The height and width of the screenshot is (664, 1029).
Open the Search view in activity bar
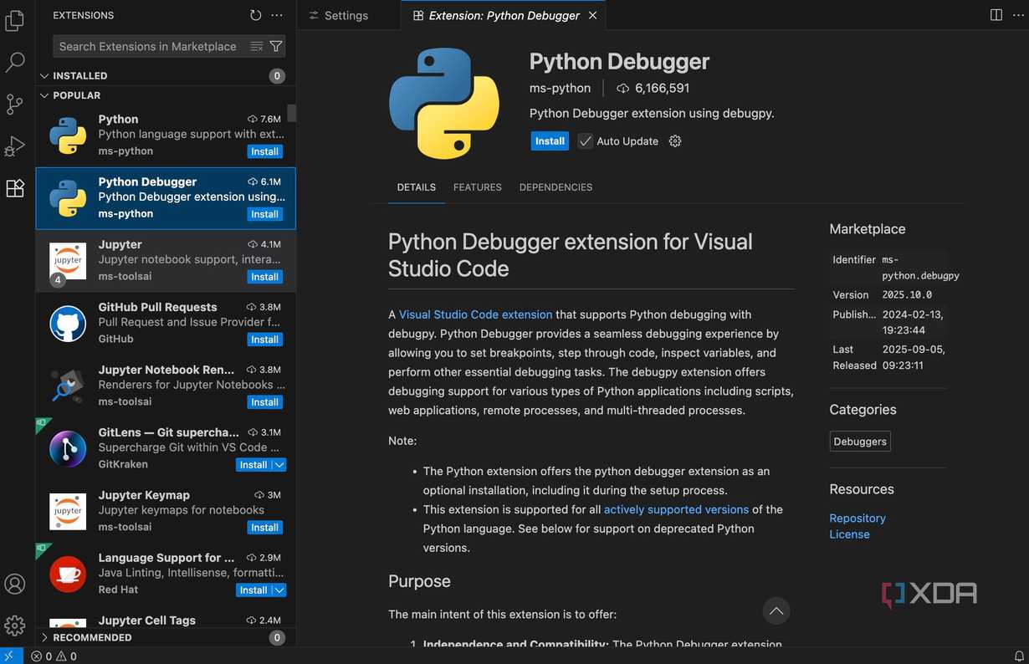[x=15, y=63]
